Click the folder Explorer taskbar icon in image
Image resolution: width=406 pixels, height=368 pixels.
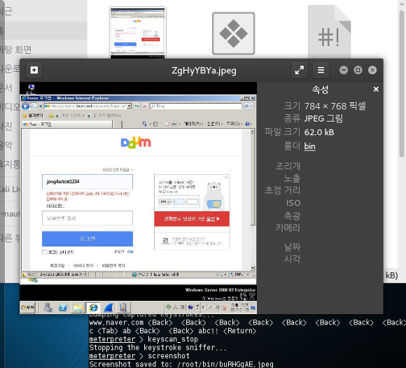pos(78,308)
